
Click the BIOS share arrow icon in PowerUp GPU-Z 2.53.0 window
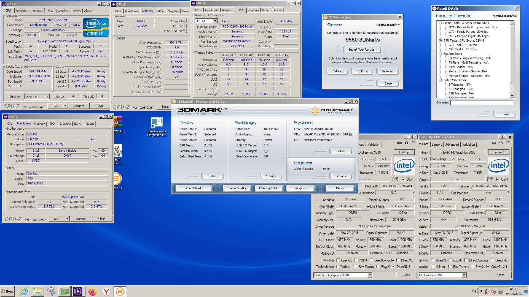(490, 179)
